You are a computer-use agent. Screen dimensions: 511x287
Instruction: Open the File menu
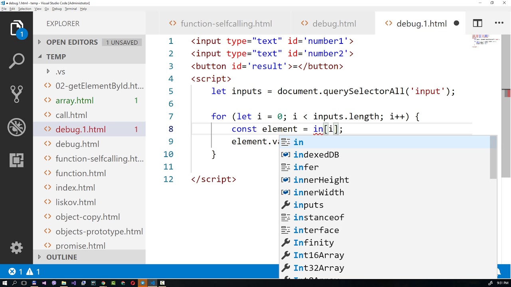click(4, 9)
